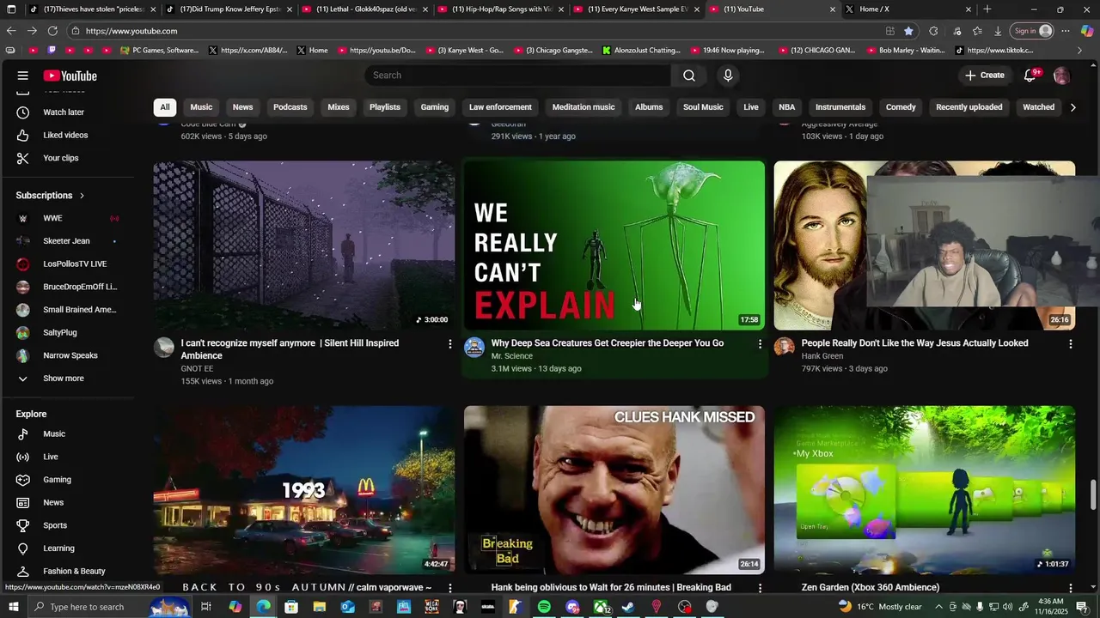Show hidden system tray icons
This screenshot has height=618, width=1100.
click(x=939, y=607)
